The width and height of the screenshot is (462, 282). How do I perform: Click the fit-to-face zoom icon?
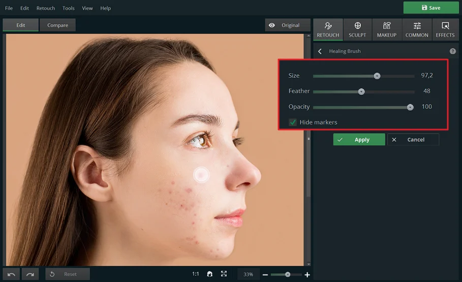click(210, 274)
